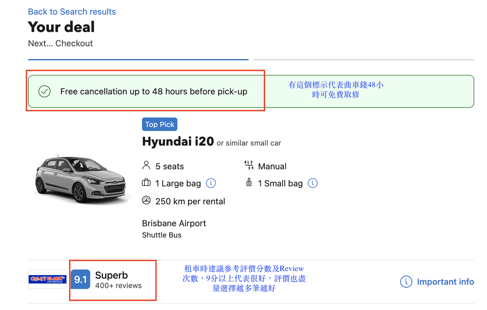Screen dimensions: 487x310
Task: Click the grey Checkout progress bar
Action: (364, 60)
